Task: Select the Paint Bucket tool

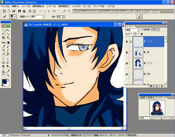Action: click(4, 50)
